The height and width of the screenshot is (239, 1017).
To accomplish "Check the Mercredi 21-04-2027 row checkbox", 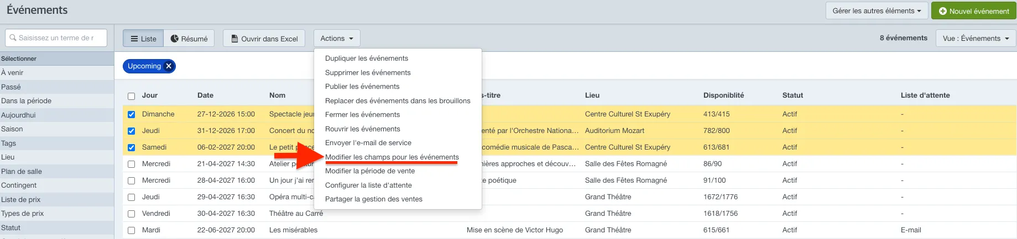I will 131,164.
